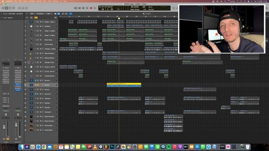The height and width of the screenshot is (151, 269).
Task: Open Google Chrome from the Dock
Action: click(44, 147)
